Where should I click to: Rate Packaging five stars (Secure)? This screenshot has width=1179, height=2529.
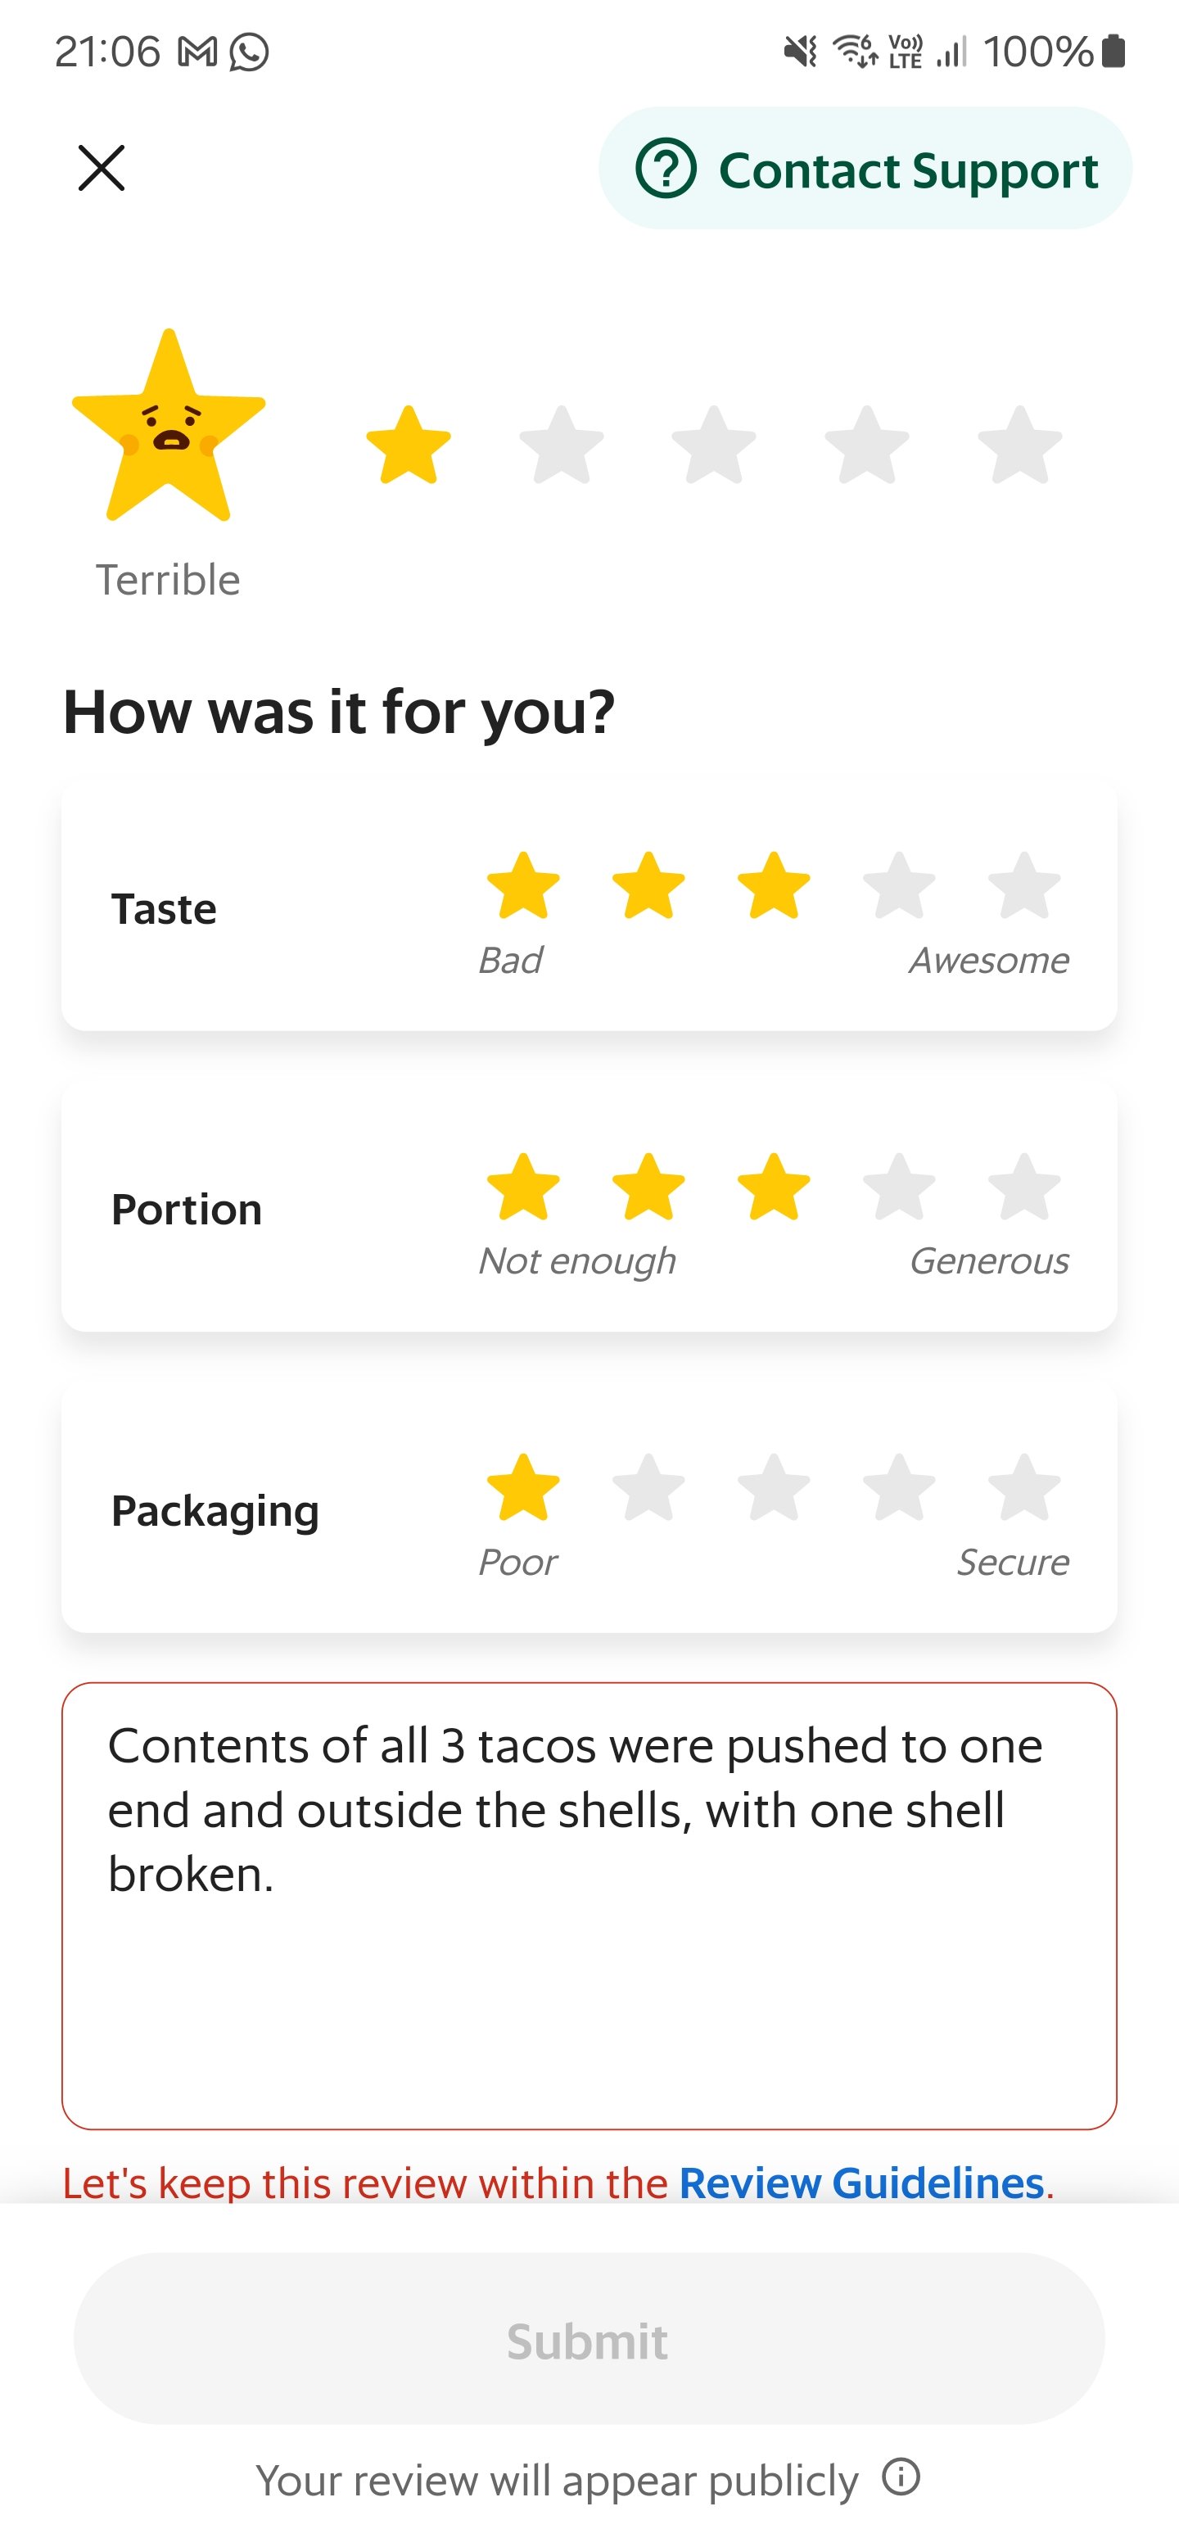[1024, 1487]
